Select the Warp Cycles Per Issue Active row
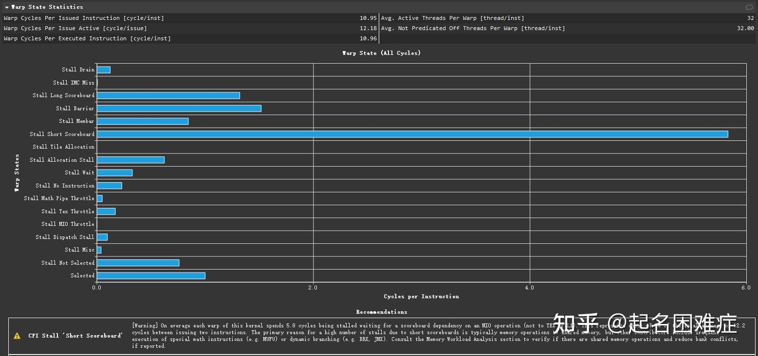The height and width of the screenshot is (356, 758). pyautogui.click(x=190, y=28)
